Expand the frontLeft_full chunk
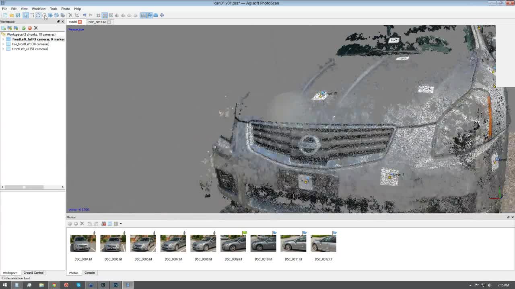Viewport: 515px width, 289px height. click(3, 39)
